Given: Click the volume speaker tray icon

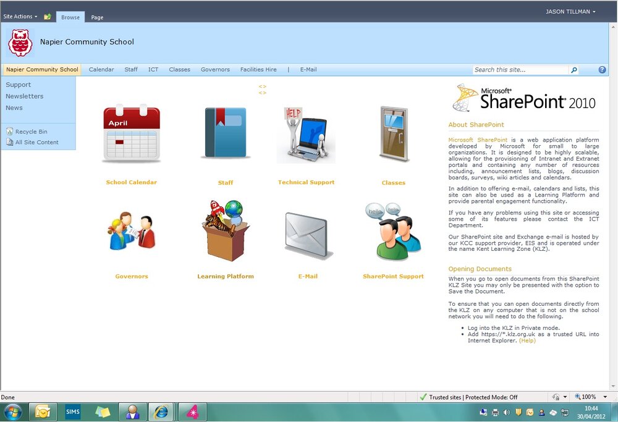Looking at the screenshot, I should pyautogui.click(x=507, y=413).
